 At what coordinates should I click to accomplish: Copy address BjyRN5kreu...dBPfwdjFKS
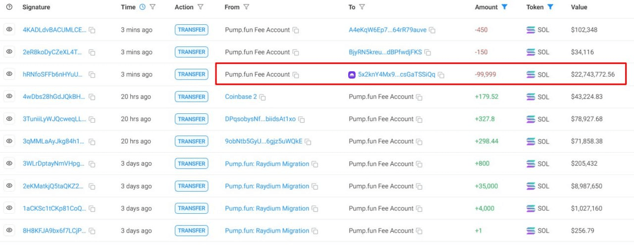point(427,52)
